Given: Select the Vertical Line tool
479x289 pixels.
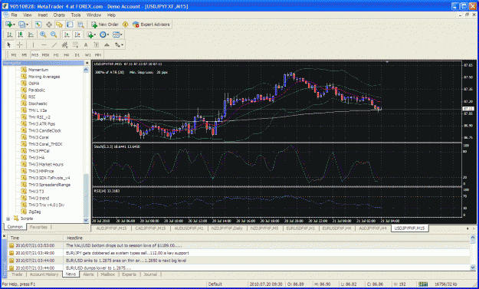Looking at the screenshot, I should coord(33,45).
